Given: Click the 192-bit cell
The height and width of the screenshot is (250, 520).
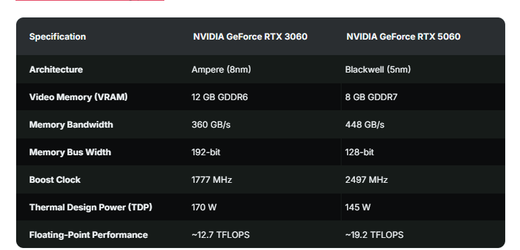Looking at the screenshot, I should pos(205,152).
